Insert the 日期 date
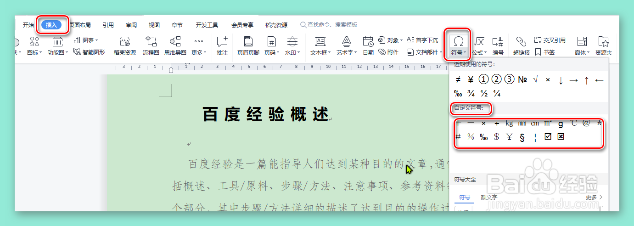 point(368,46)
